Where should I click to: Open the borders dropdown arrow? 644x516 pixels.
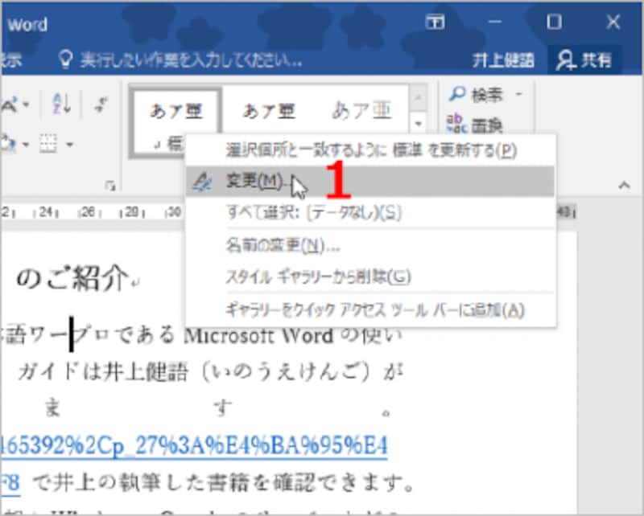click(x=70, y=143)
